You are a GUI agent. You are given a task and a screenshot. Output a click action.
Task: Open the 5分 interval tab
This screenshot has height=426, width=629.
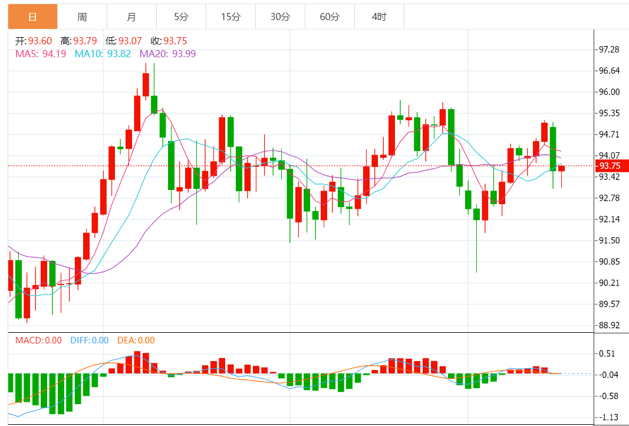tap(182, 17)
